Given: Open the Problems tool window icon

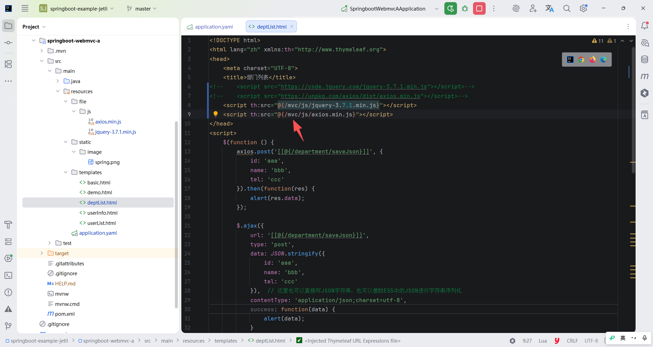Looking at the screenshot, I should pos(9,293).
